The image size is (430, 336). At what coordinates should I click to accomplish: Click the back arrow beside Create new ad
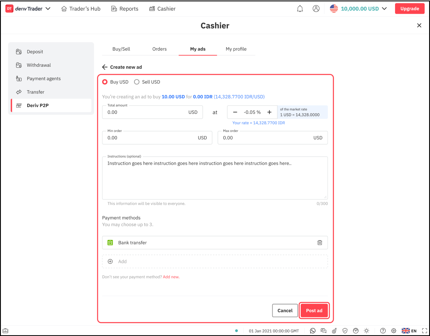[x=105, y=67]
